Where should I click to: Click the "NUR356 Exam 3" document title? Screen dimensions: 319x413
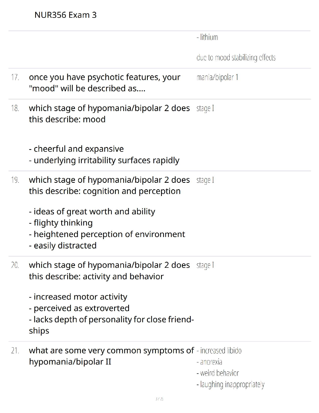click(x=65, y=15)
